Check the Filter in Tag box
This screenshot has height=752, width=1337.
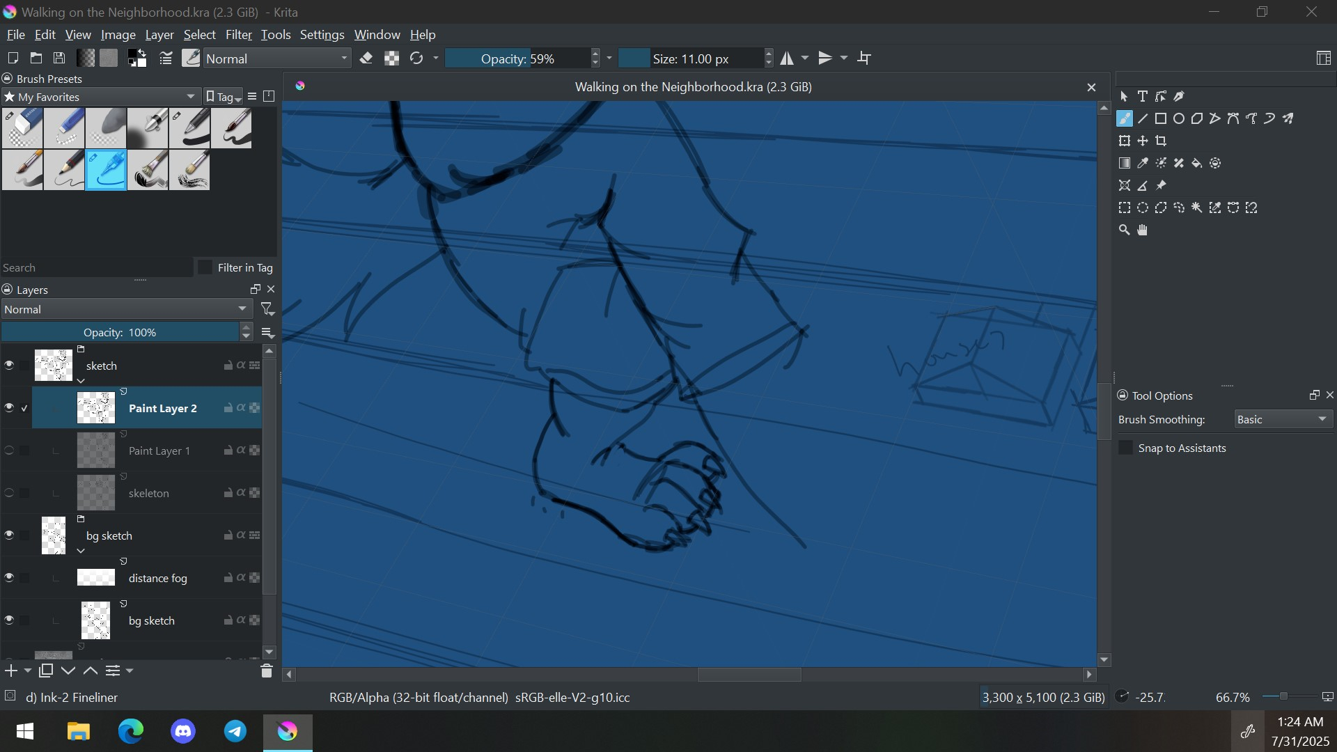coord(205,268)
